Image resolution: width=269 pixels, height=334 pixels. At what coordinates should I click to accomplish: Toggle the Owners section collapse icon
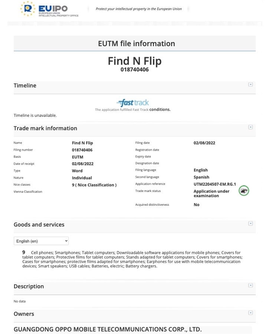click(x=250, y=313)
